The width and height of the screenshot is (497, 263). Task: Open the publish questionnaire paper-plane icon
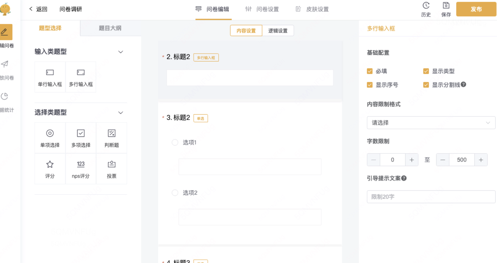[x=5, y=64]
